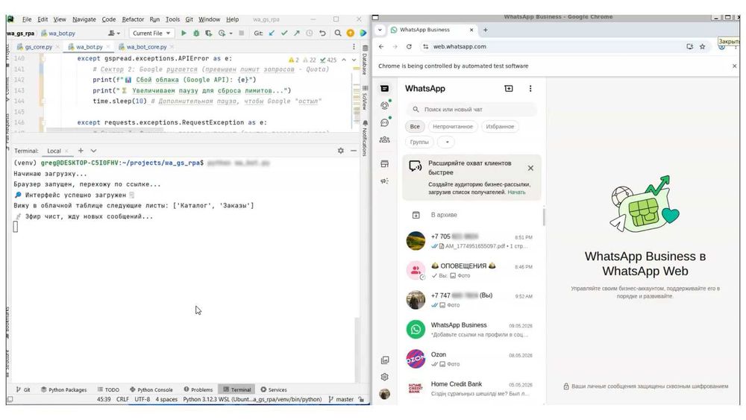Click the UTF-8 encoding in status bar
The height and width of the screenshot is (420, 746).
click(142, 400)
